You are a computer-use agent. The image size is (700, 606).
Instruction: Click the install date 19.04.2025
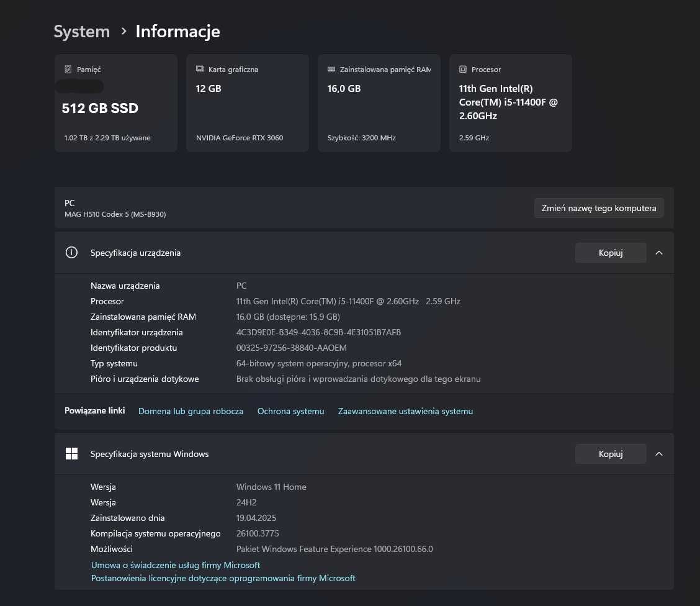point(256,518)
